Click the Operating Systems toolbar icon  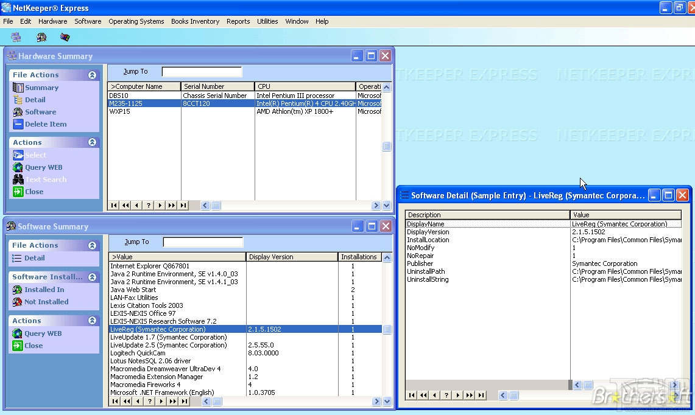point(63,37)
